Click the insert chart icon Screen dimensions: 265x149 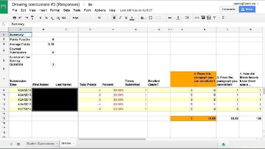coord(209,18)
